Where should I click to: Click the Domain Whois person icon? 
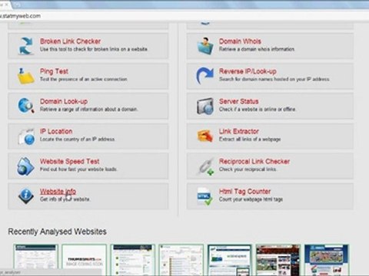[205, 46]
